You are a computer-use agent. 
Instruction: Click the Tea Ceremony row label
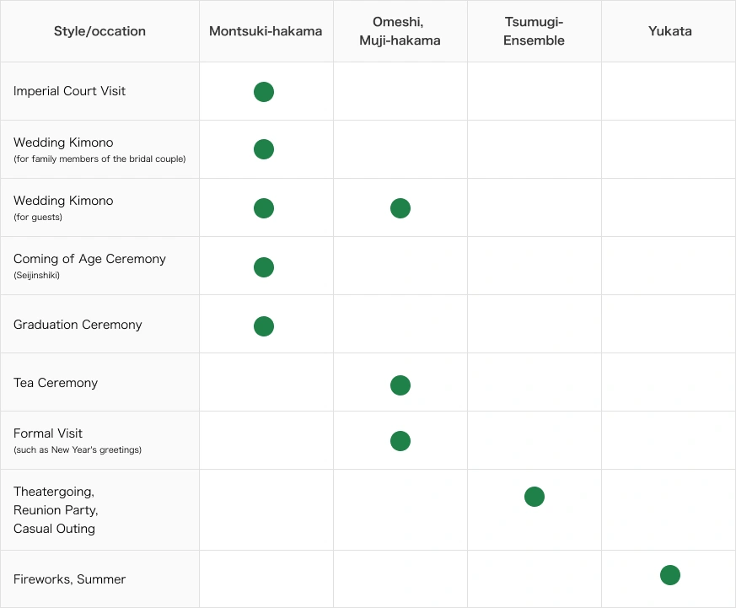[x=56, y=383]
